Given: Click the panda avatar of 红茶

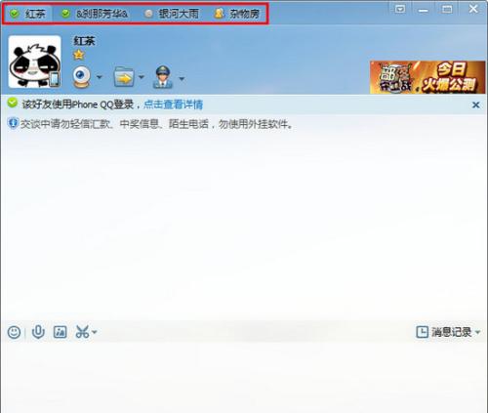Looking at the screenshot, I should (x=34, y=62).
